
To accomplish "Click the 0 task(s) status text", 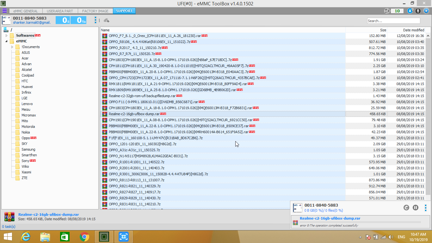I will (x=9, y=227).
